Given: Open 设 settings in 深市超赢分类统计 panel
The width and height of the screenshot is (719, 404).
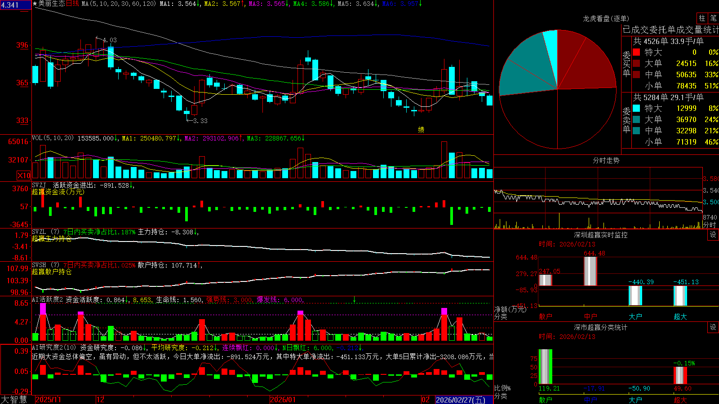Looking at the screenshot, I should point(713,327).
